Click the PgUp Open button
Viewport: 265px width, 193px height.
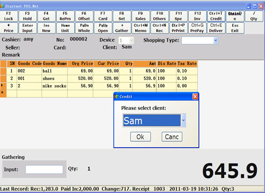103,28
